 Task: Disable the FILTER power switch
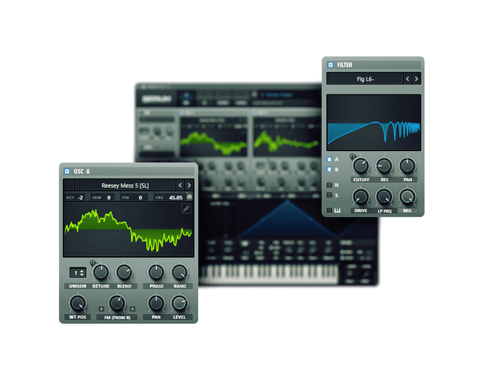[331, 65]
